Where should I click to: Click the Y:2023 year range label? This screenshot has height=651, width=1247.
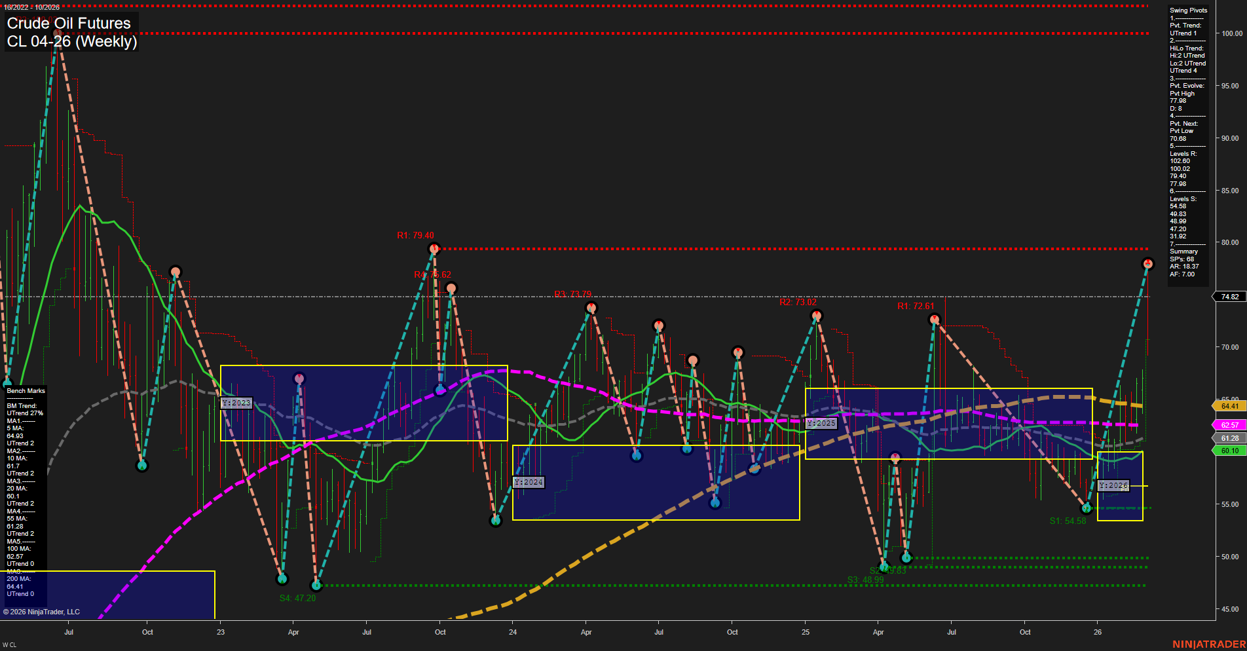236,403
